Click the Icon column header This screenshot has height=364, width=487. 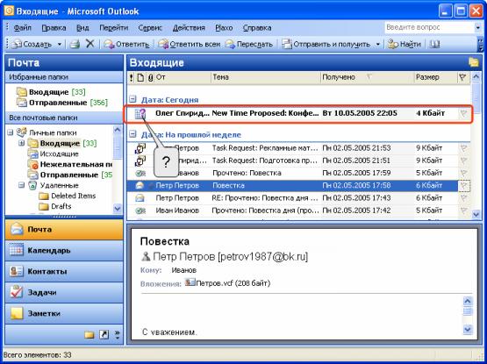pyautogui.click(x=140, y=77)
